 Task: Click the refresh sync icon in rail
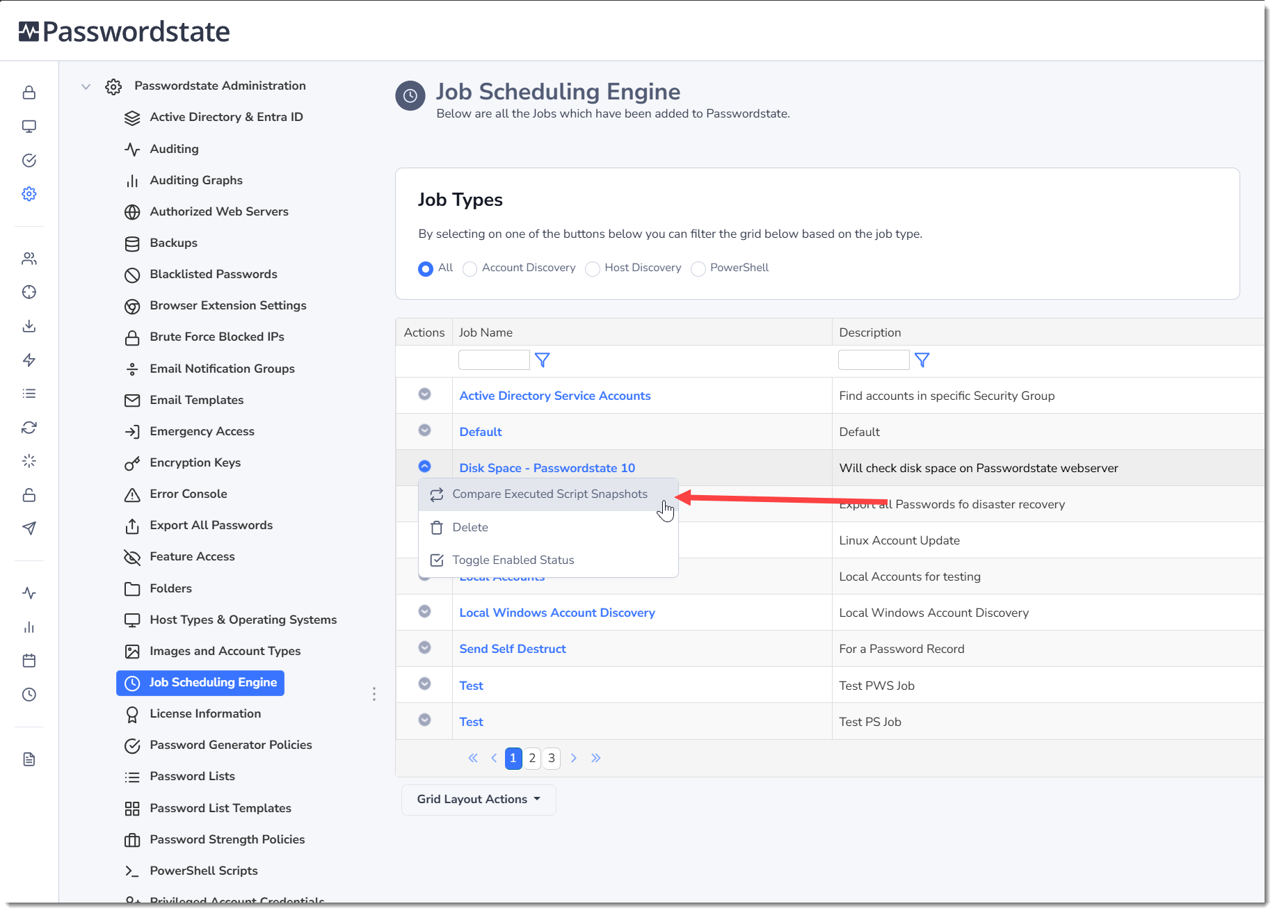(29, 428)
